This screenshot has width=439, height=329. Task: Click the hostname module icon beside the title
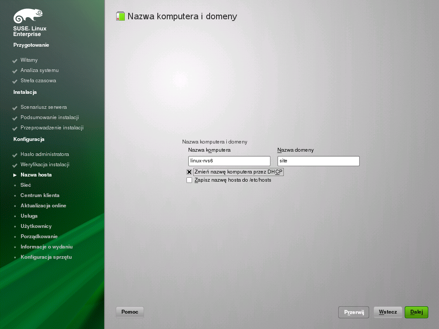pyautogui.click(x=120, y=16)
